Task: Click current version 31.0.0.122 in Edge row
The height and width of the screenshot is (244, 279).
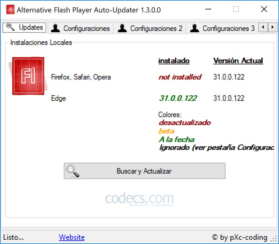Action: 229,98
